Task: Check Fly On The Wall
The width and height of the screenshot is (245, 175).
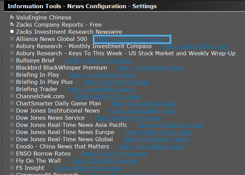Action: [x=12, y=161]
